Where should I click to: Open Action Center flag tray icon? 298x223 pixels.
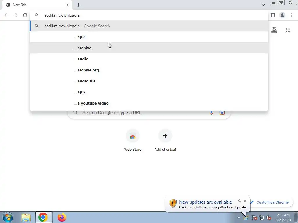point(254,218)
